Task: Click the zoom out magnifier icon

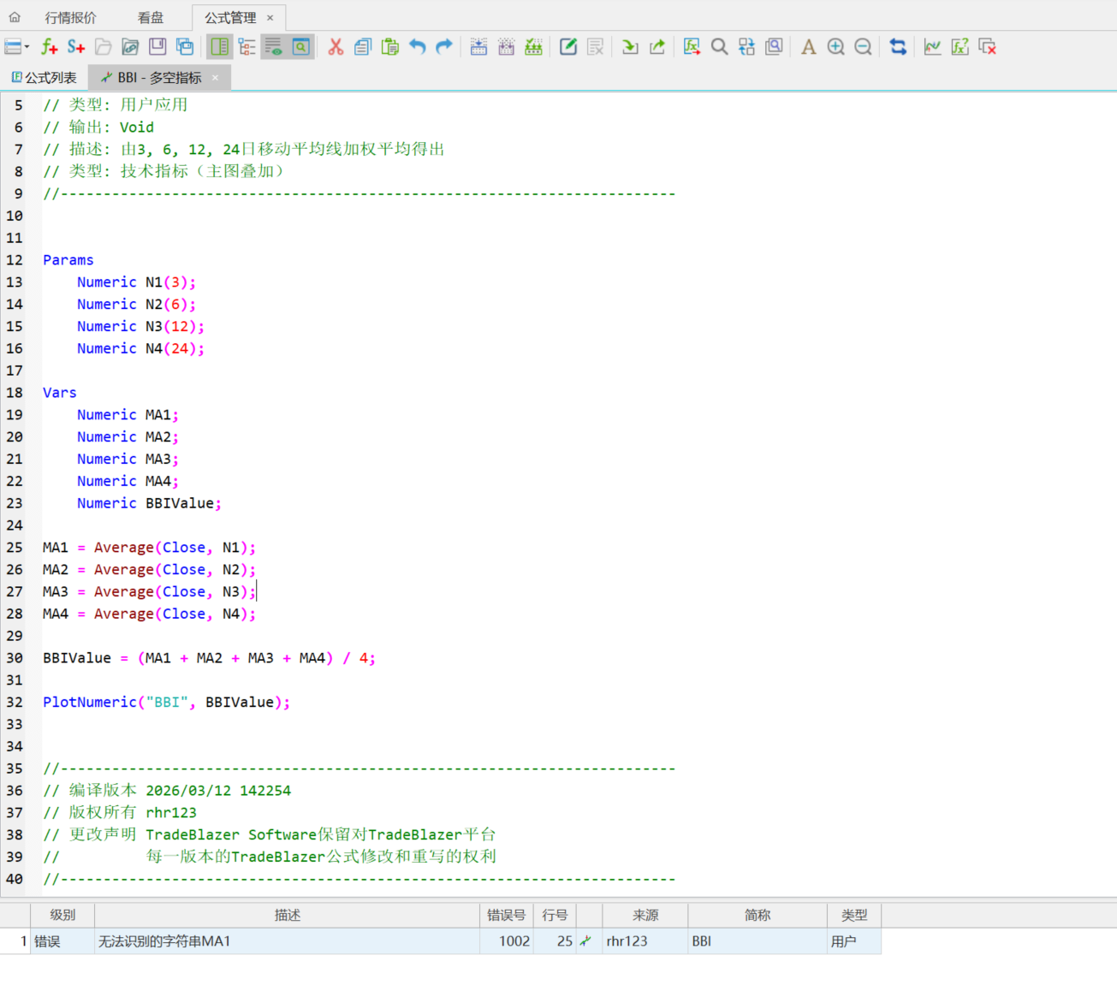Action: [863, 47]
